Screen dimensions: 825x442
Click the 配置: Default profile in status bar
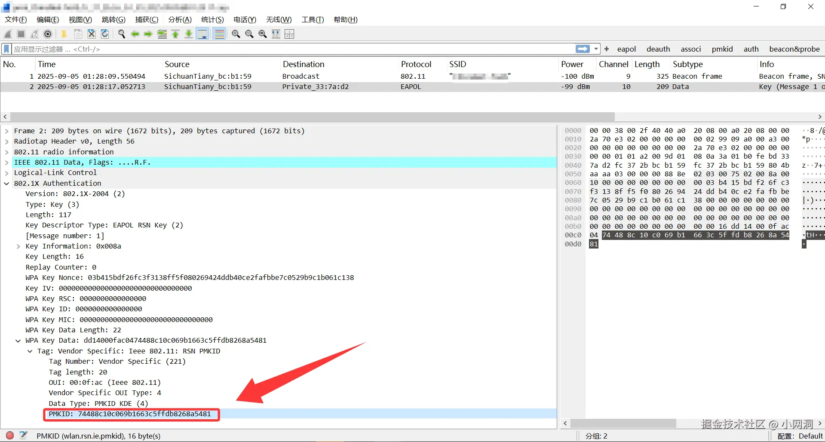[800, 436]
